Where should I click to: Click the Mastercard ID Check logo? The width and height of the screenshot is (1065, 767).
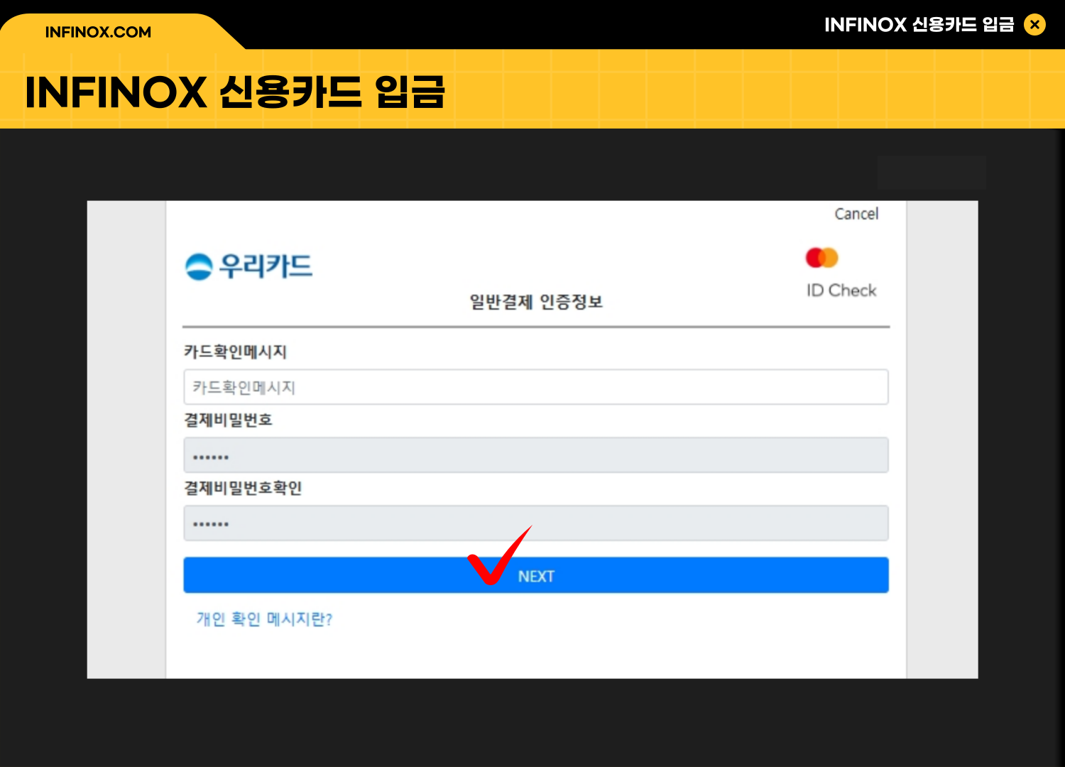click(x=841, y=273)
